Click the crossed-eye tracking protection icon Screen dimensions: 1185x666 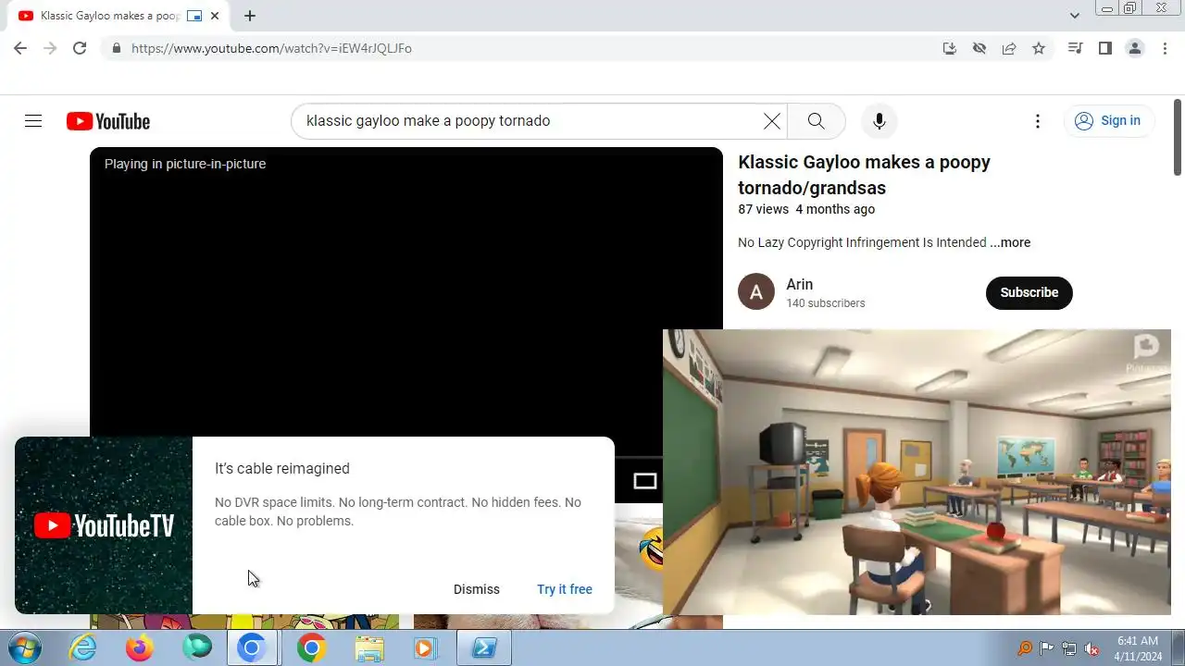[x=979, y=48]
